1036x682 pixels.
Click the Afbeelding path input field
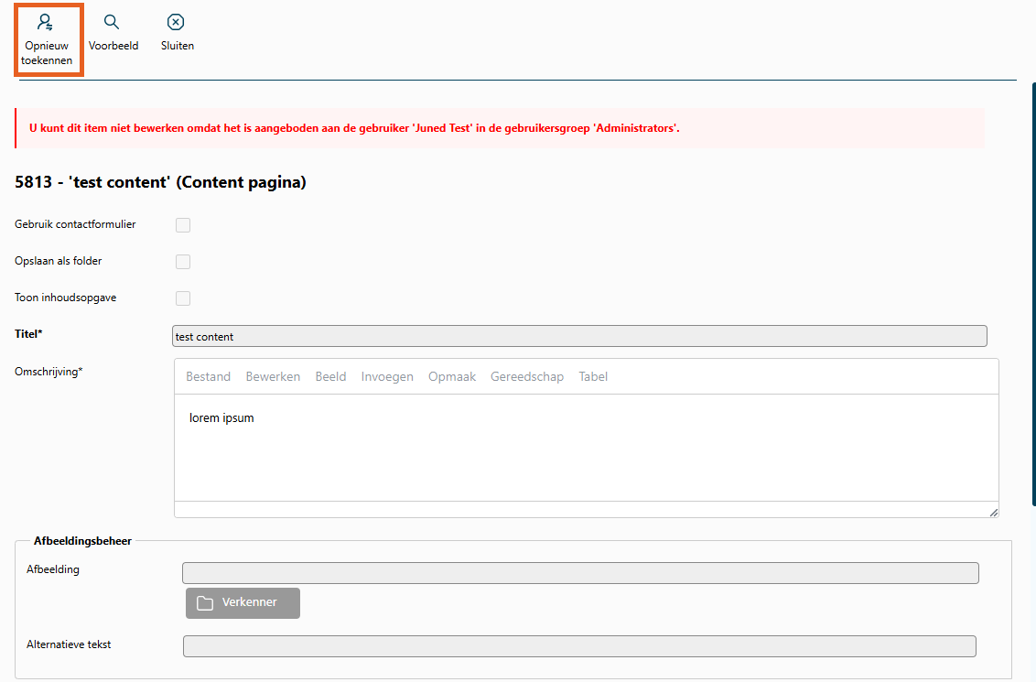click(580, 573)
